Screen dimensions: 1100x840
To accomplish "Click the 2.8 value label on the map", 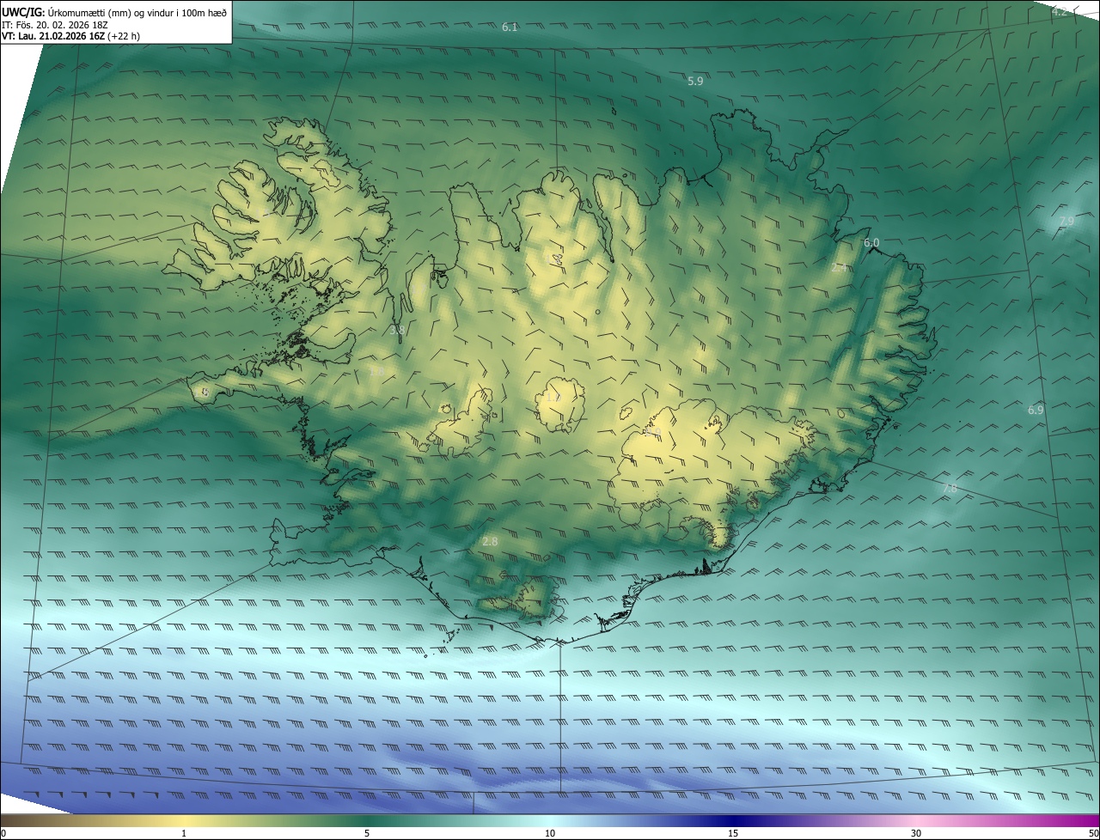I will click(x=490, y=542).
